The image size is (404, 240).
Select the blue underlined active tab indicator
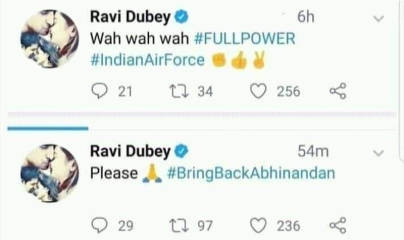pyautogui.click(x=48, y=128)
